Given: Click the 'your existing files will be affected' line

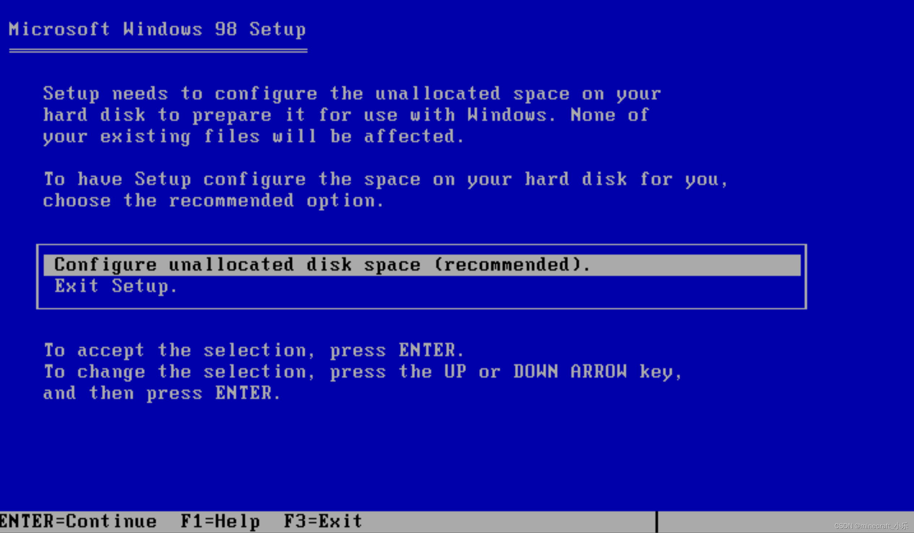Looking at the screenshot, I should tap(253, 137).
